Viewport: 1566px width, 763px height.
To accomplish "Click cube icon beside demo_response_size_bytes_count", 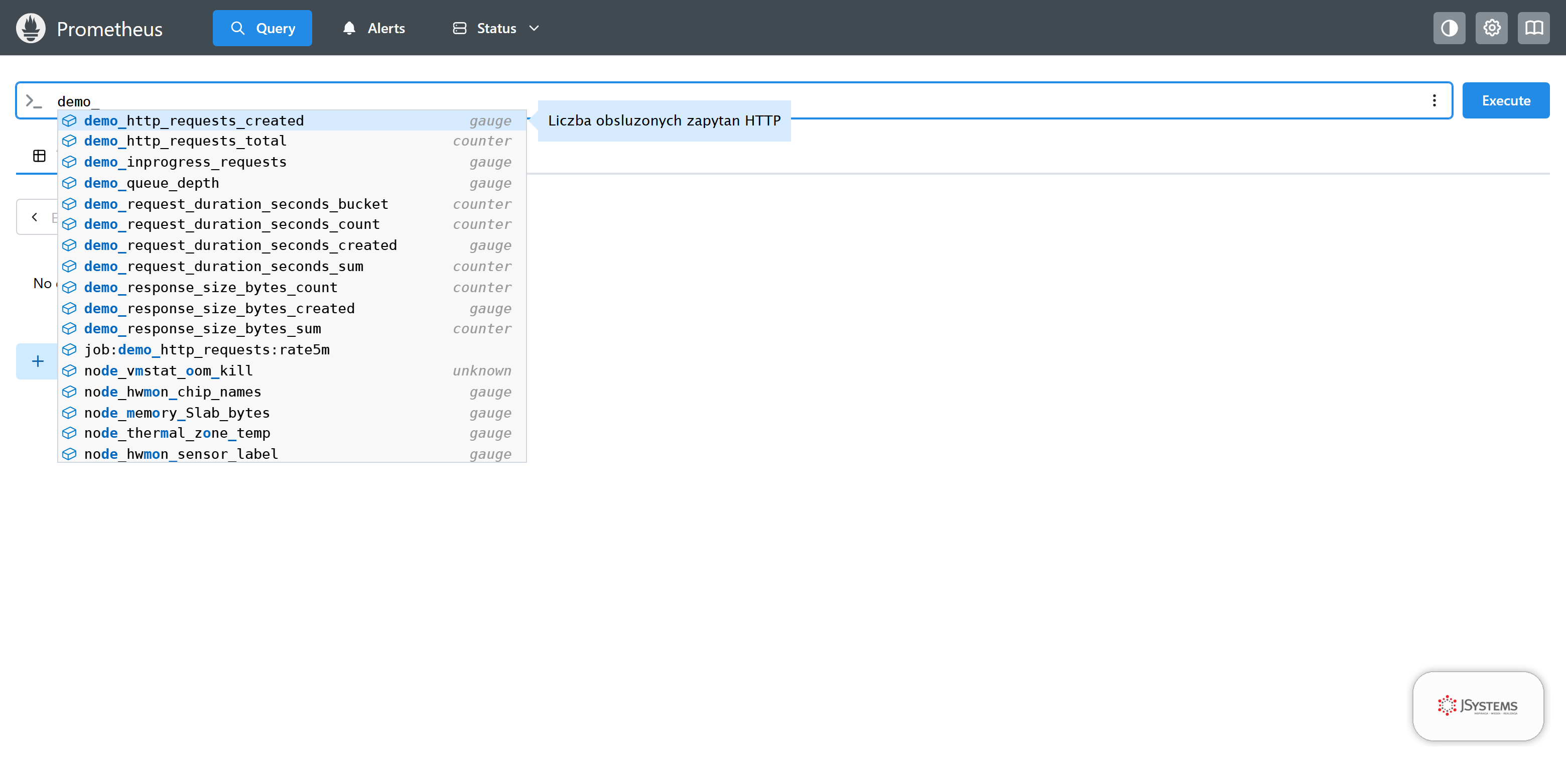I will point(69,287).
